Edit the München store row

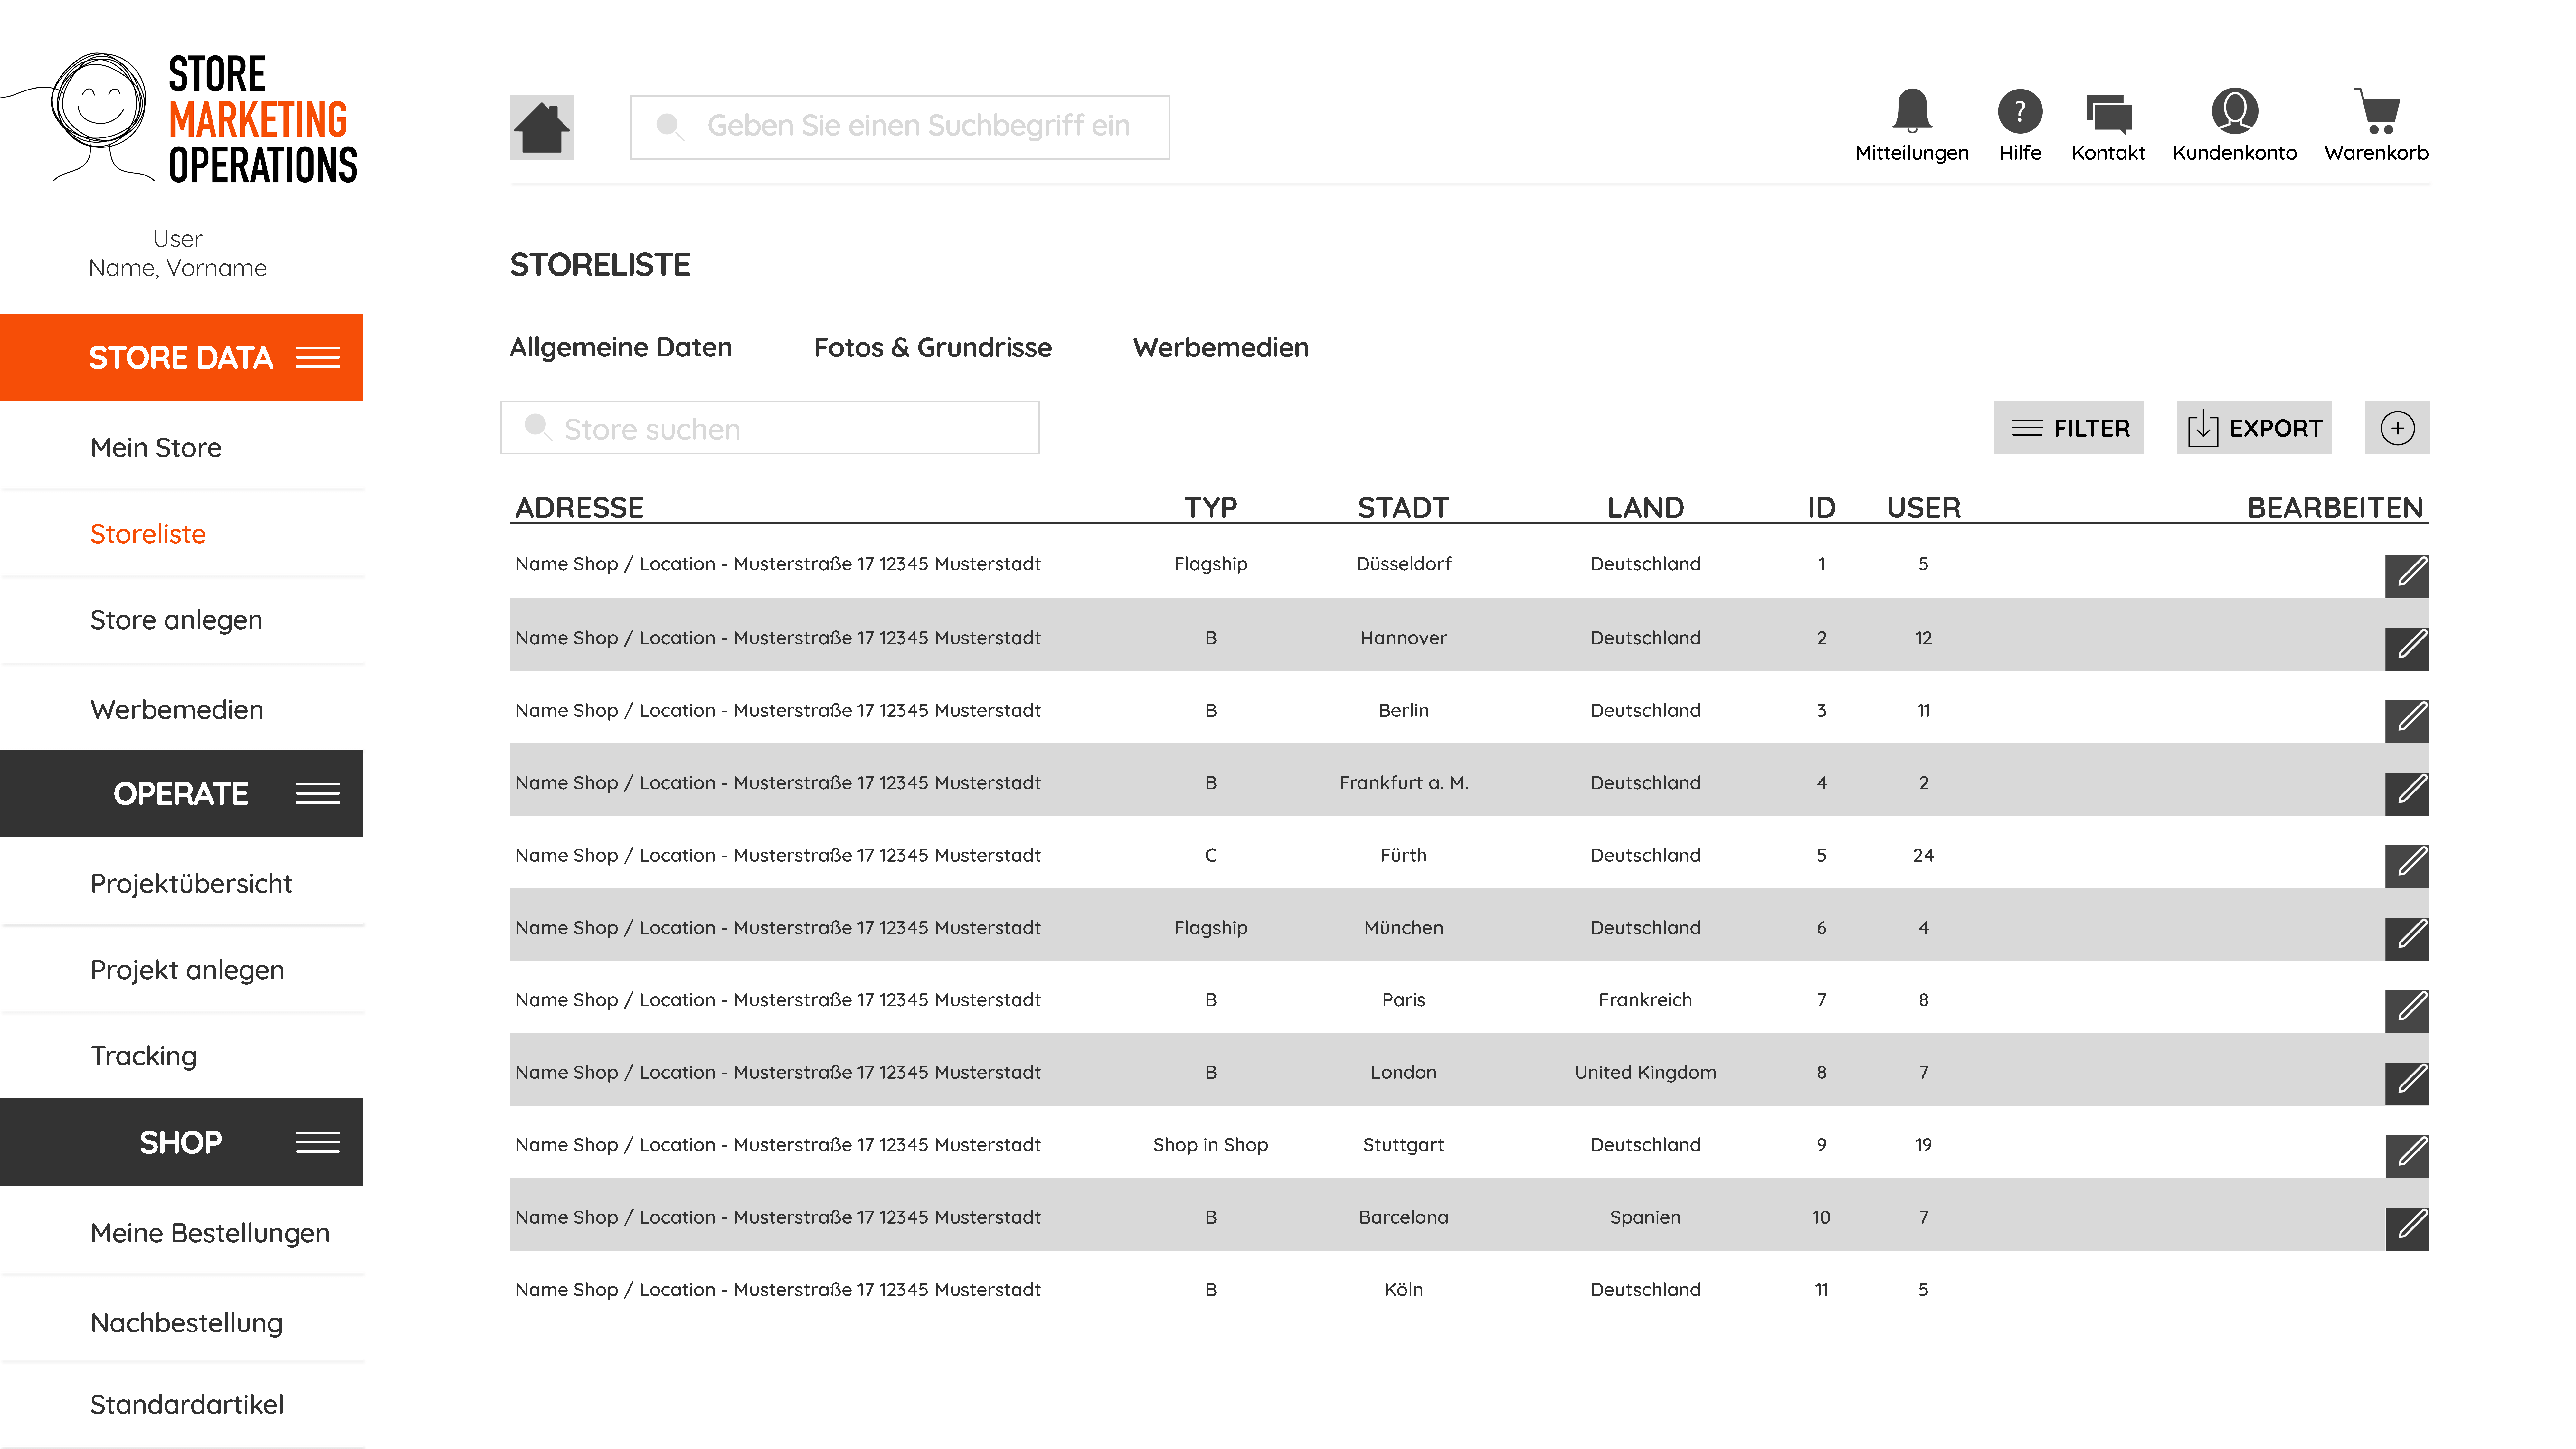pos(2407,939)
